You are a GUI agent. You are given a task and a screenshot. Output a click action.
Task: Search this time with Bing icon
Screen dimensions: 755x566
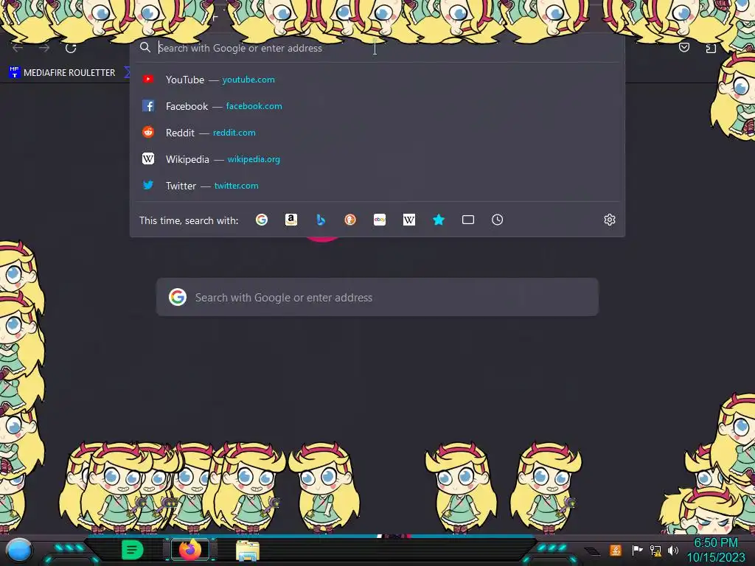pos(321,220)
